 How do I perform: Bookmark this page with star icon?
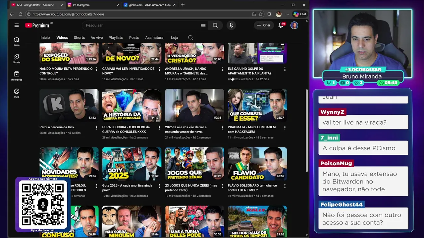(261, 14)
